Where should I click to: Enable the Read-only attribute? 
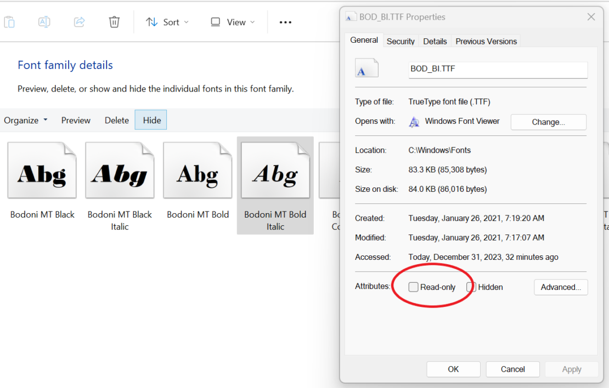click(x=413, y=287)
